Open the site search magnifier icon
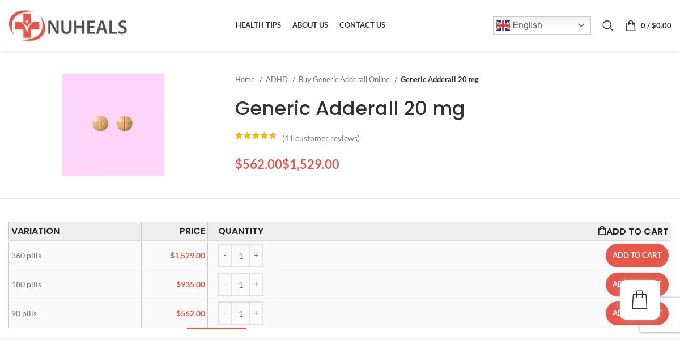This screenshot has width=680, height=340. (607, 25)
